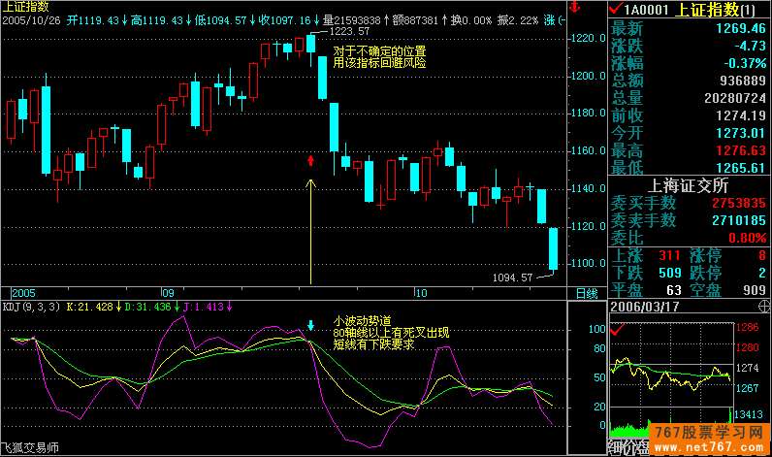Screen dimensions: 772x457
Task: Click the red down arrow above price axis
Action: click(576, 8)
